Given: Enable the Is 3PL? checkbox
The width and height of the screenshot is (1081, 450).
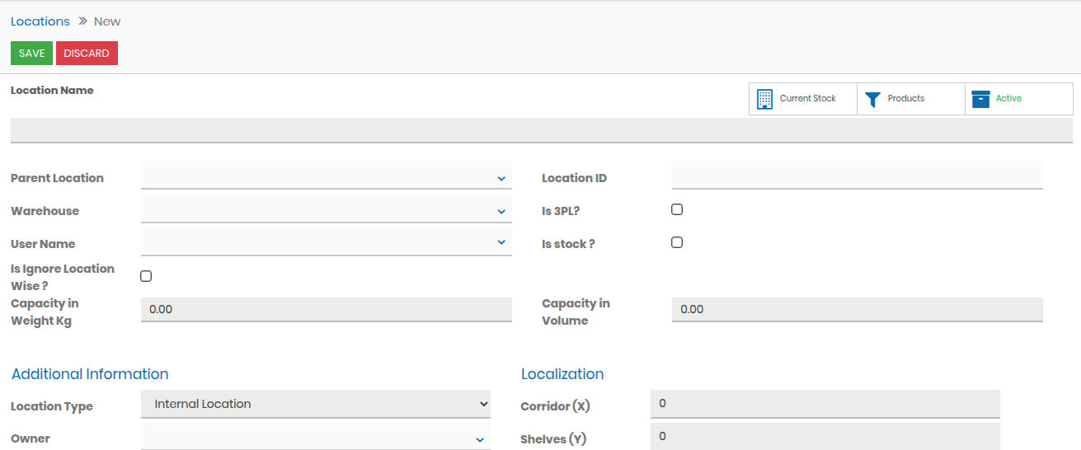Looking at the screenshot, I should click(x=677, y=209).
